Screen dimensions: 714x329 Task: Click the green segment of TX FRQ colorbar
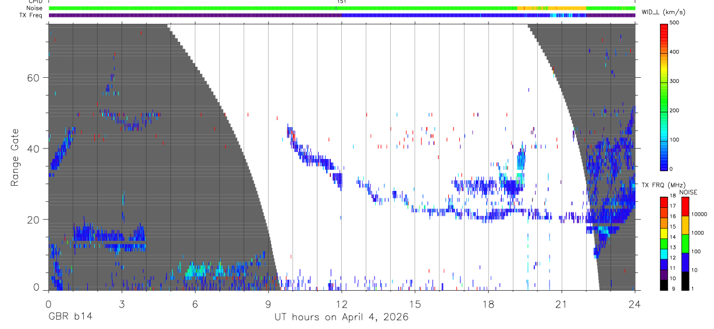pos(663,244)
